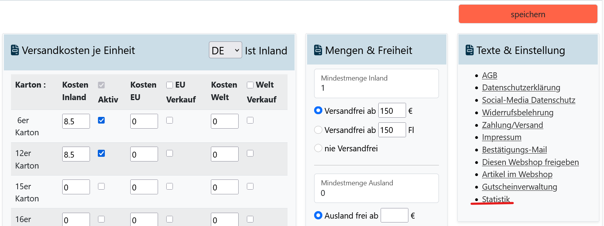604x226 pixels.
Task: Open Datenschutzerklärung text settings
Action: [x=521, y=88]
